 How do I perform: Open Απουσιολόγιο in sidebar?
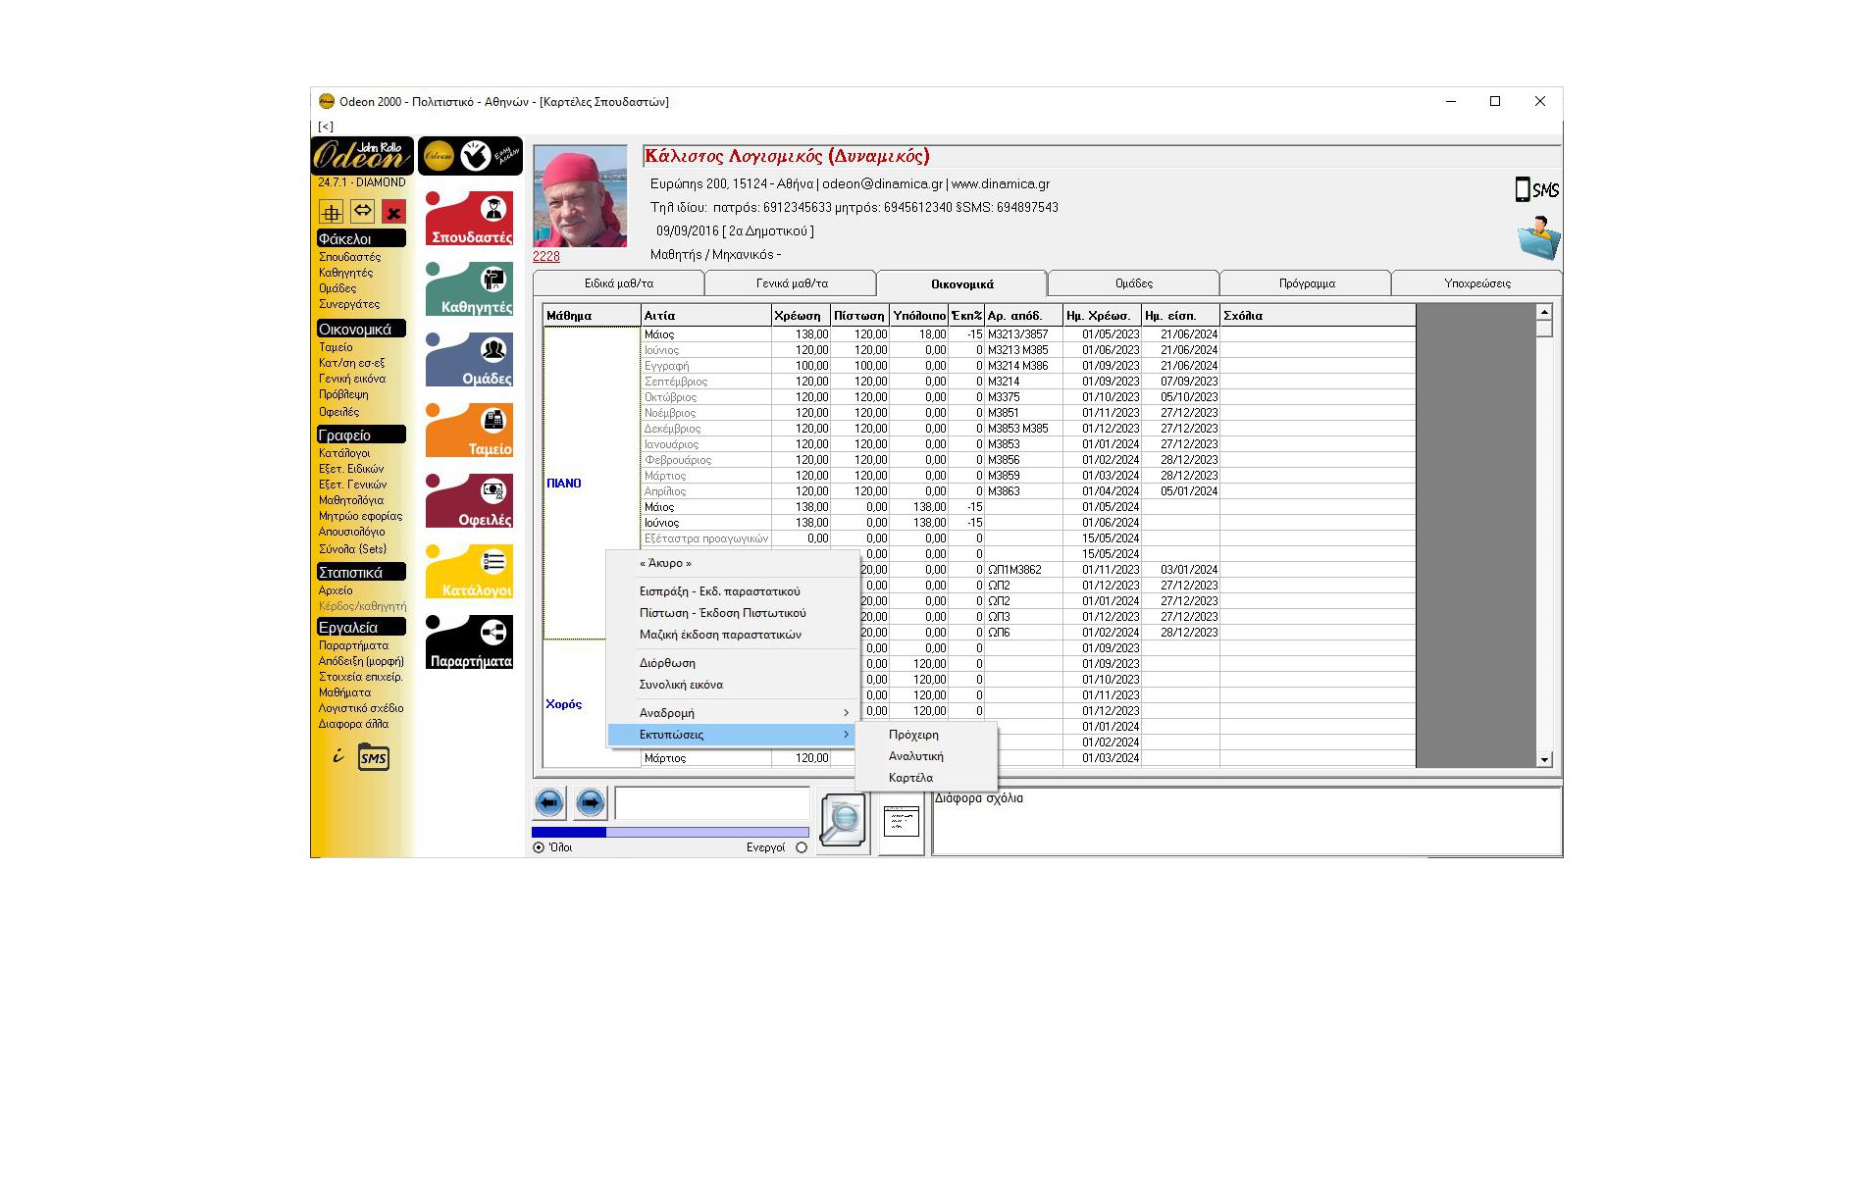coord(351,532)
